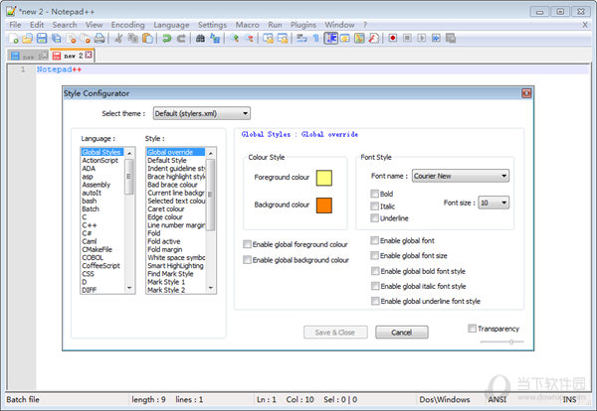Tick Enable global bold font style
597x411 pixels.
point(375,271)
